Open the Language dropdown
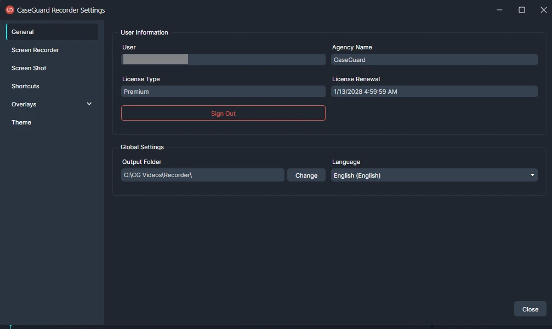 (x=434, y=175)
